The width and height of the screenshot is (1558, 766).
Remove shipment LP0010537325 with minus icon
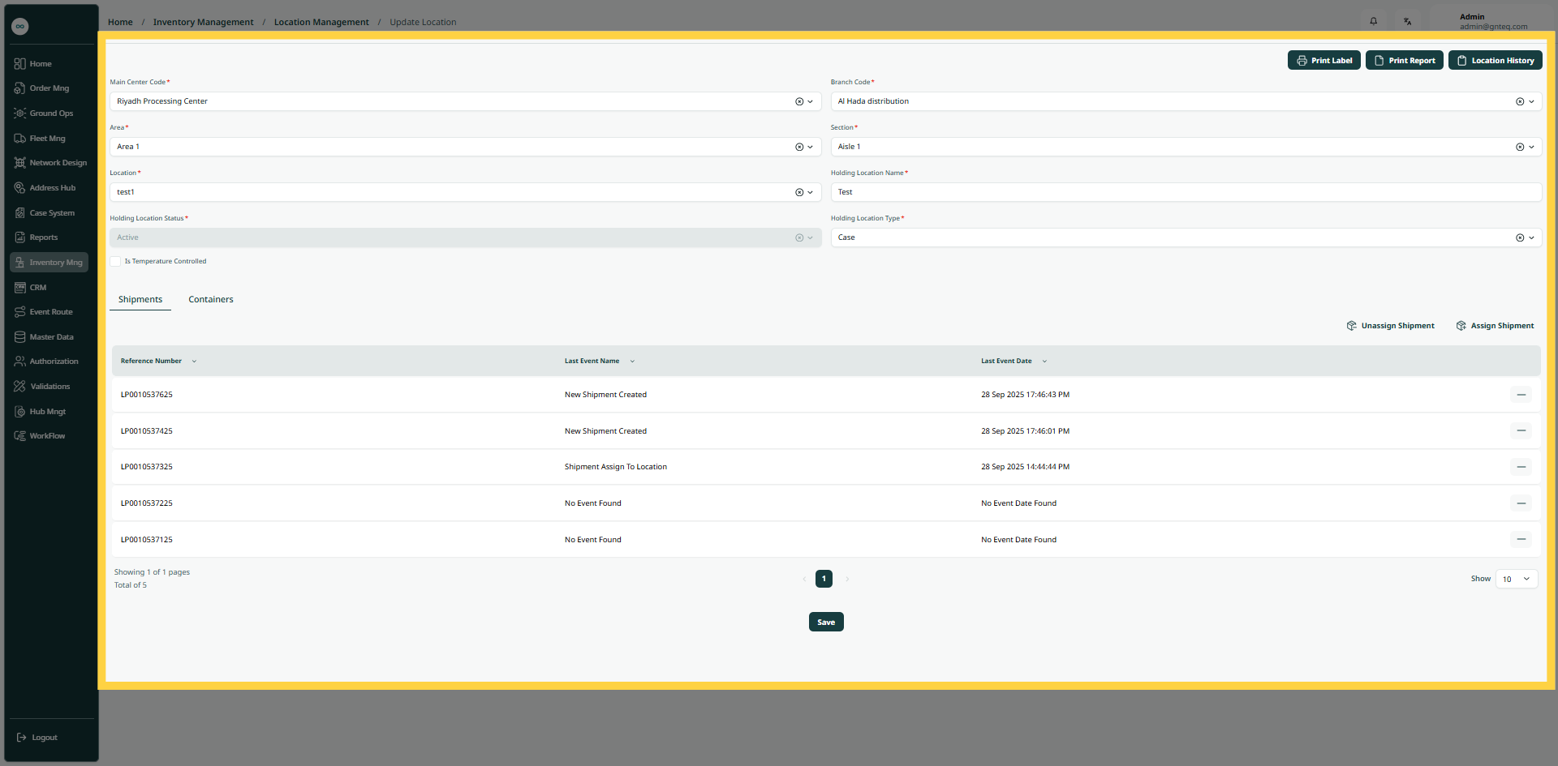coord(1521,467)
